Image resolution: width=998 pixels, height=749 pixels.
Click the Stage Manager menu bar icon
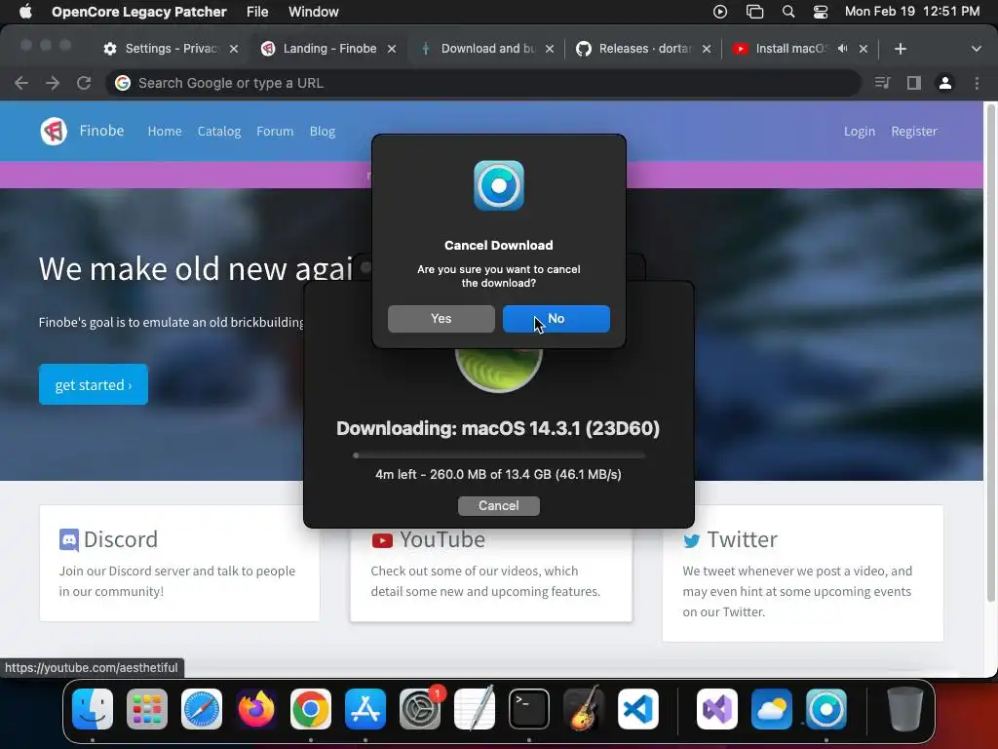[754, 12]
